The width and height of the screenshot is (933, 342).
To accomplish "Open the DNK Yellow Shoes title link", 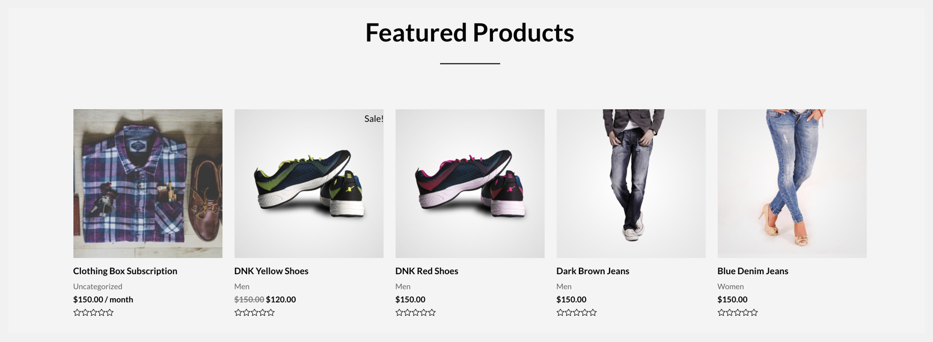I will pyautogui.click(x=271, y=271).
